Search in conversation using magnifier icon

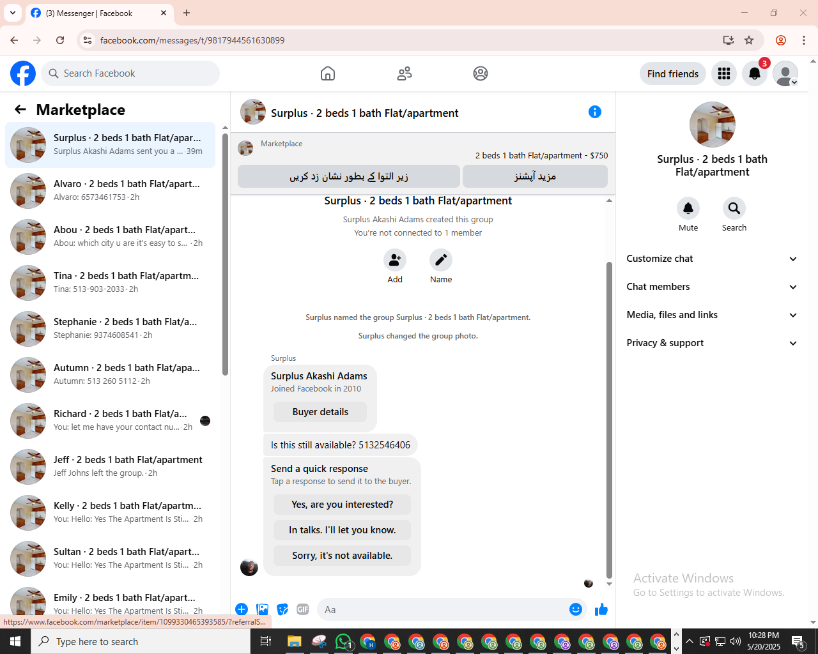(x=734, y=208)
